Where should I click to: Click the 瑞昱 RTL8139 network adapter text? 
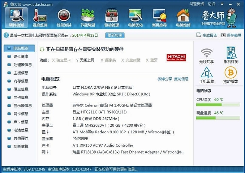point(128,152)
